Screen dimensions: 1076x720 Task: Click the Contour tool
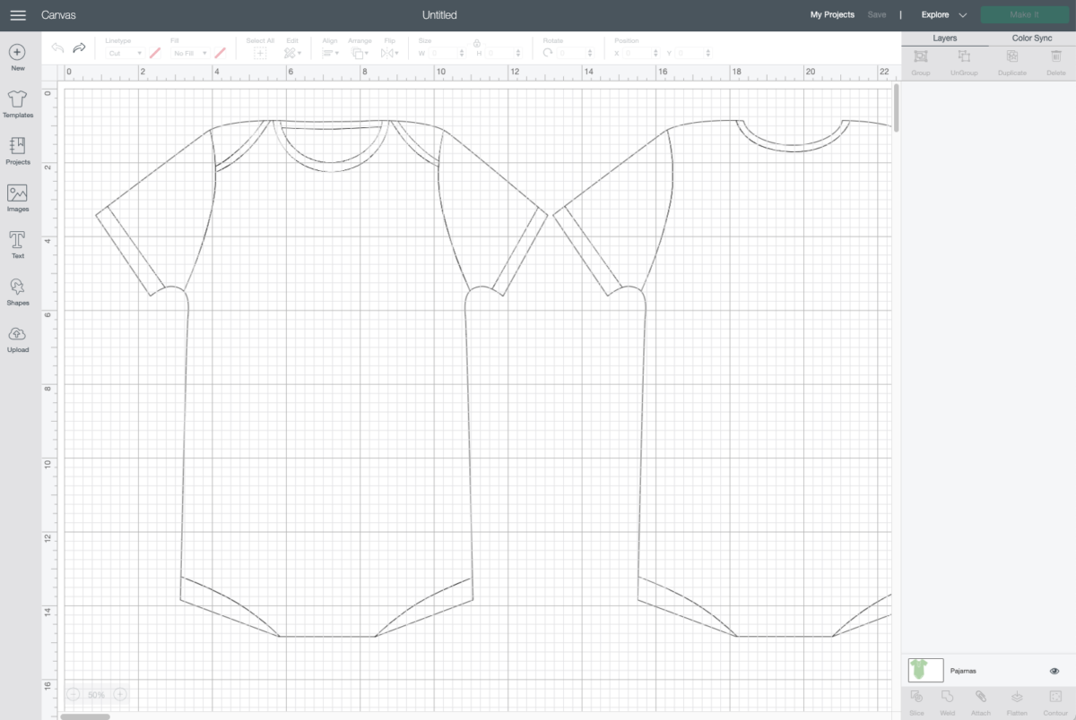(1054, 702)
